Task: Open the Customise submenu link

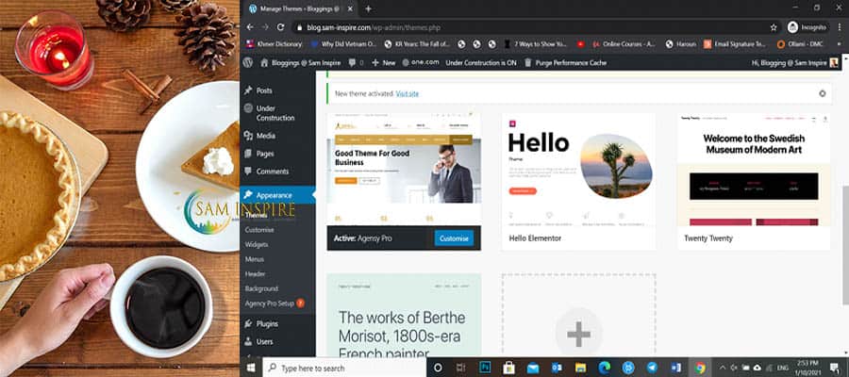Action: [x=259, y=230]
